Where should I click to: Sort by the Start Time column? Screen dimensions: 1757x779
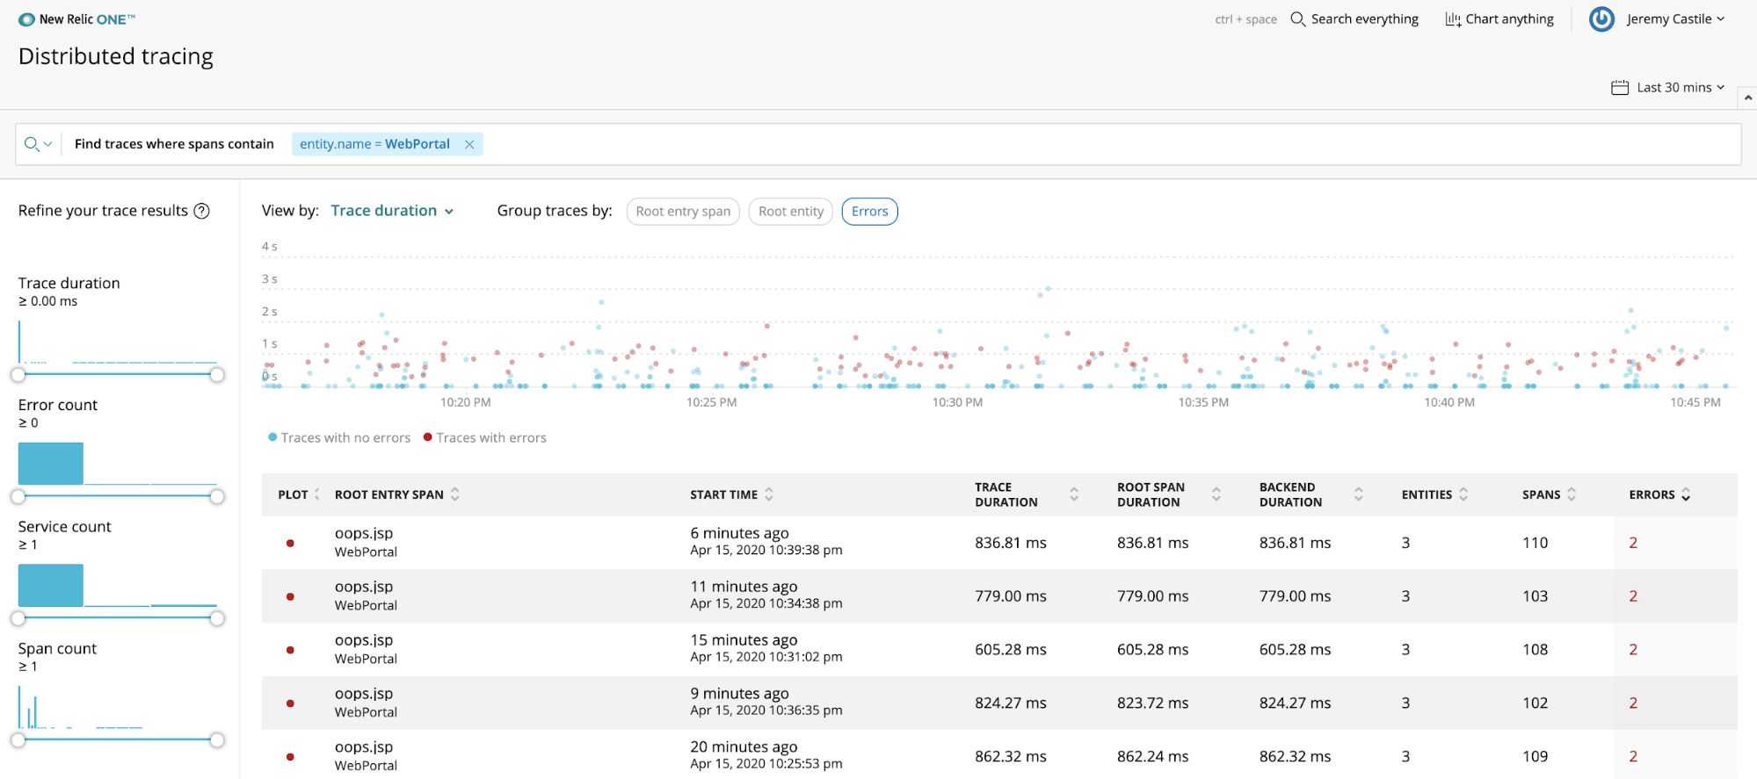click(731, 494)
